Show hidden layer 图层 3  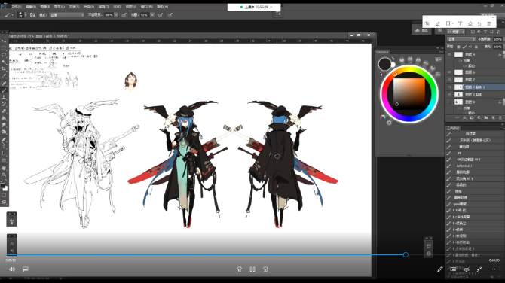(x=449, y=102)
